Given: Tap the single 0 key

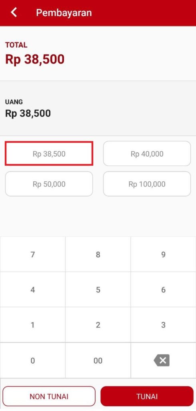Looking at the screenshot, I should [33, 360].
